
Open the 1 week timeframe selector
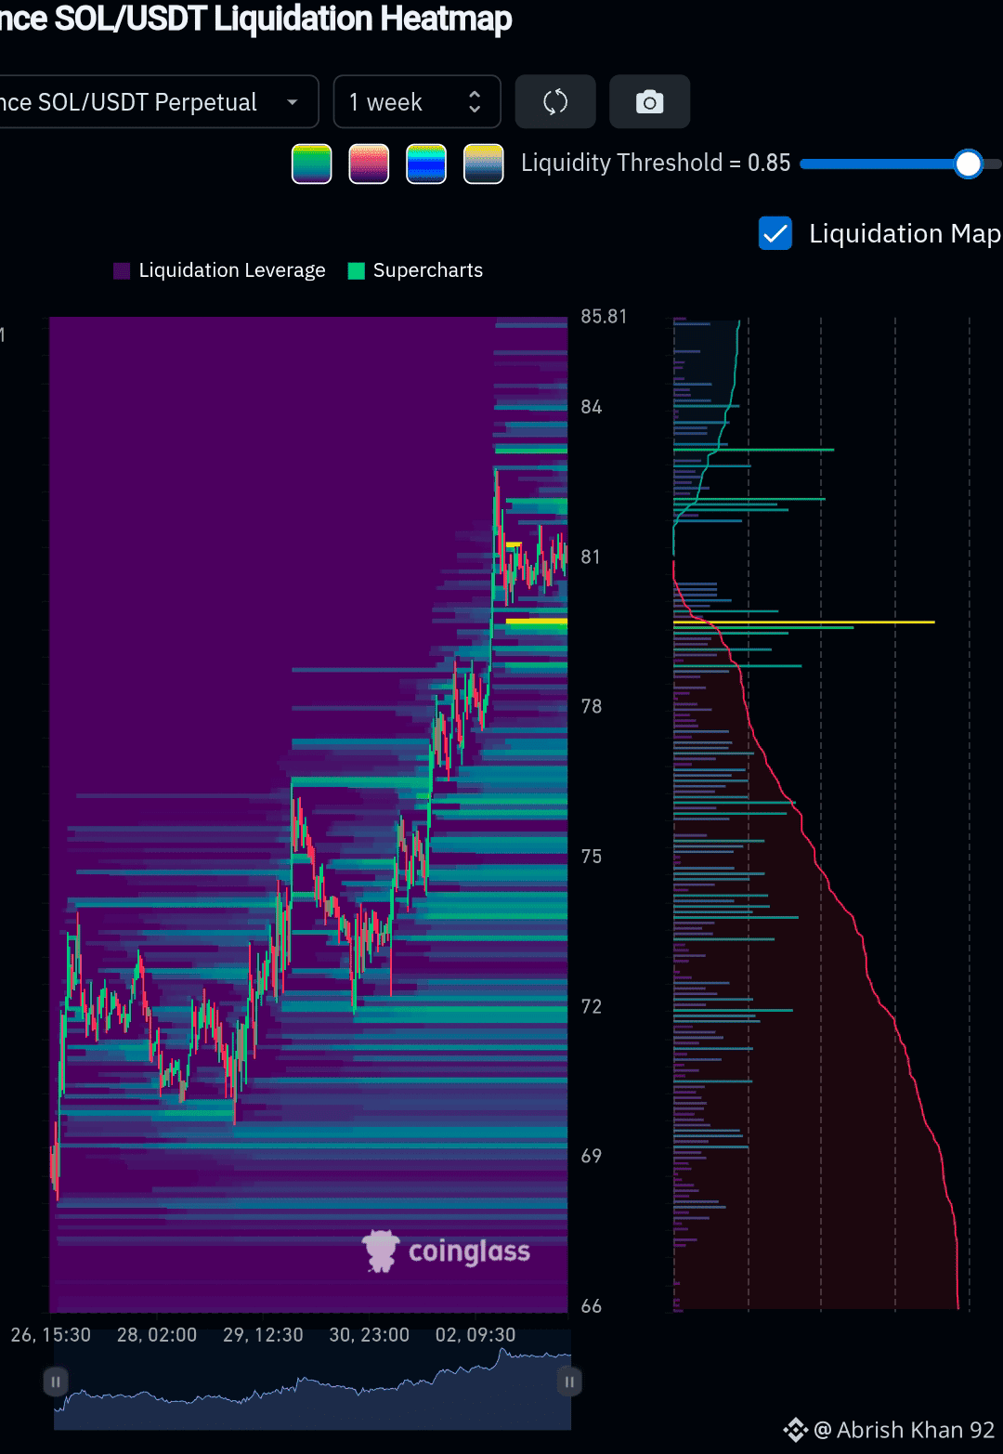(x=417, y=101)
